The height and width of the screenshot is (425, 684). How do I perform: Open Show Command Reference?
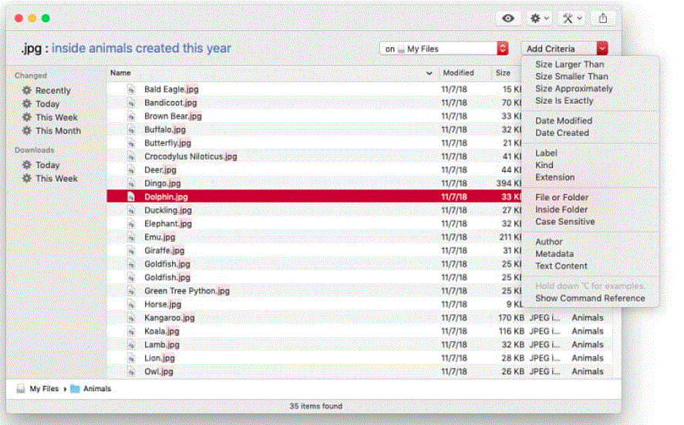pyautogui.click(x=590, y=299)
